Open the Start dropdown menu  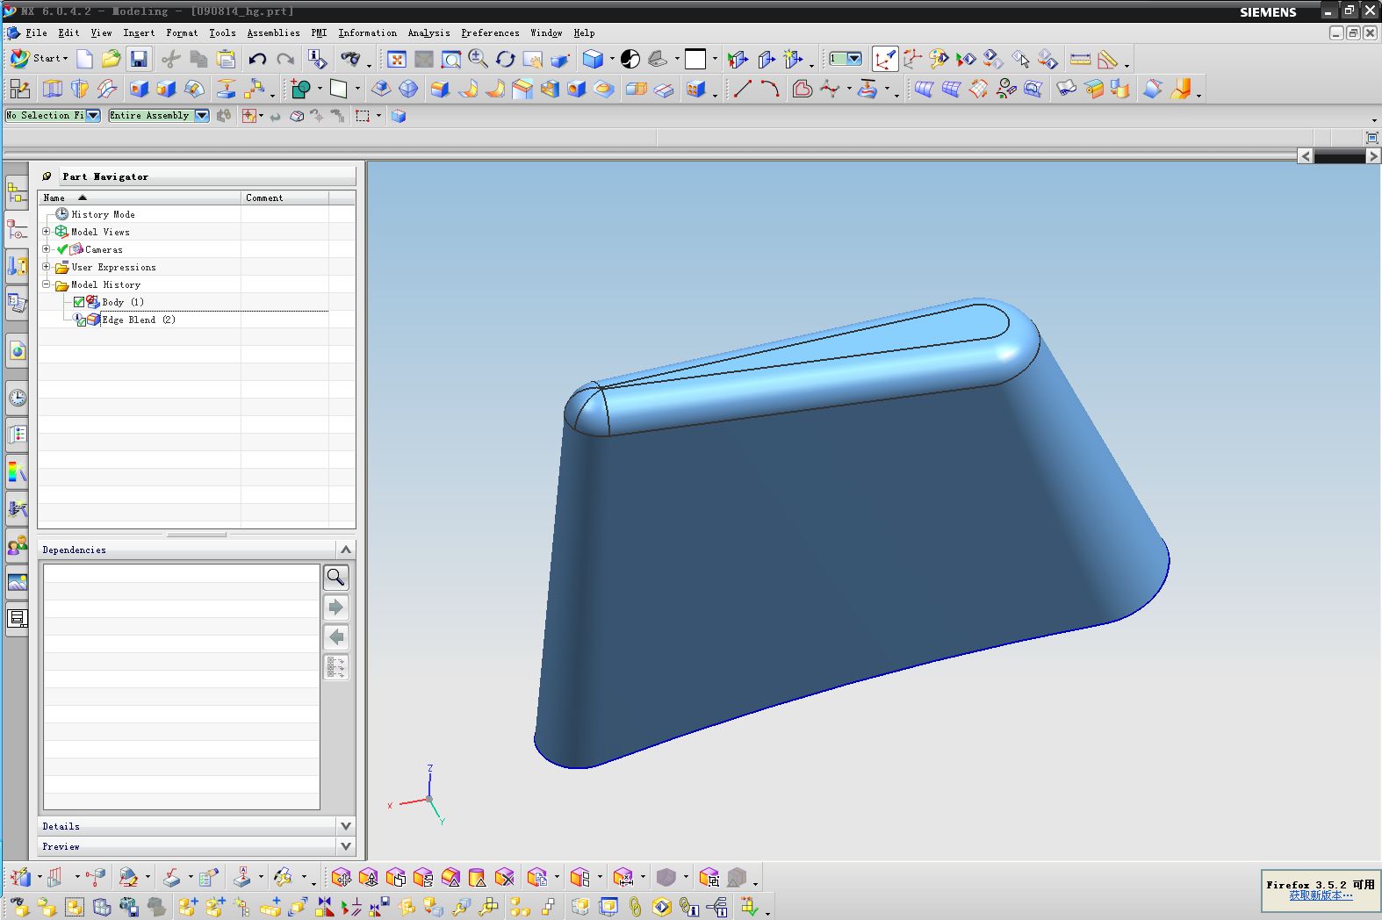[40, 59]
